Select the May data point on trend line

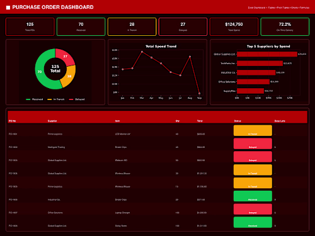(161, 63)
